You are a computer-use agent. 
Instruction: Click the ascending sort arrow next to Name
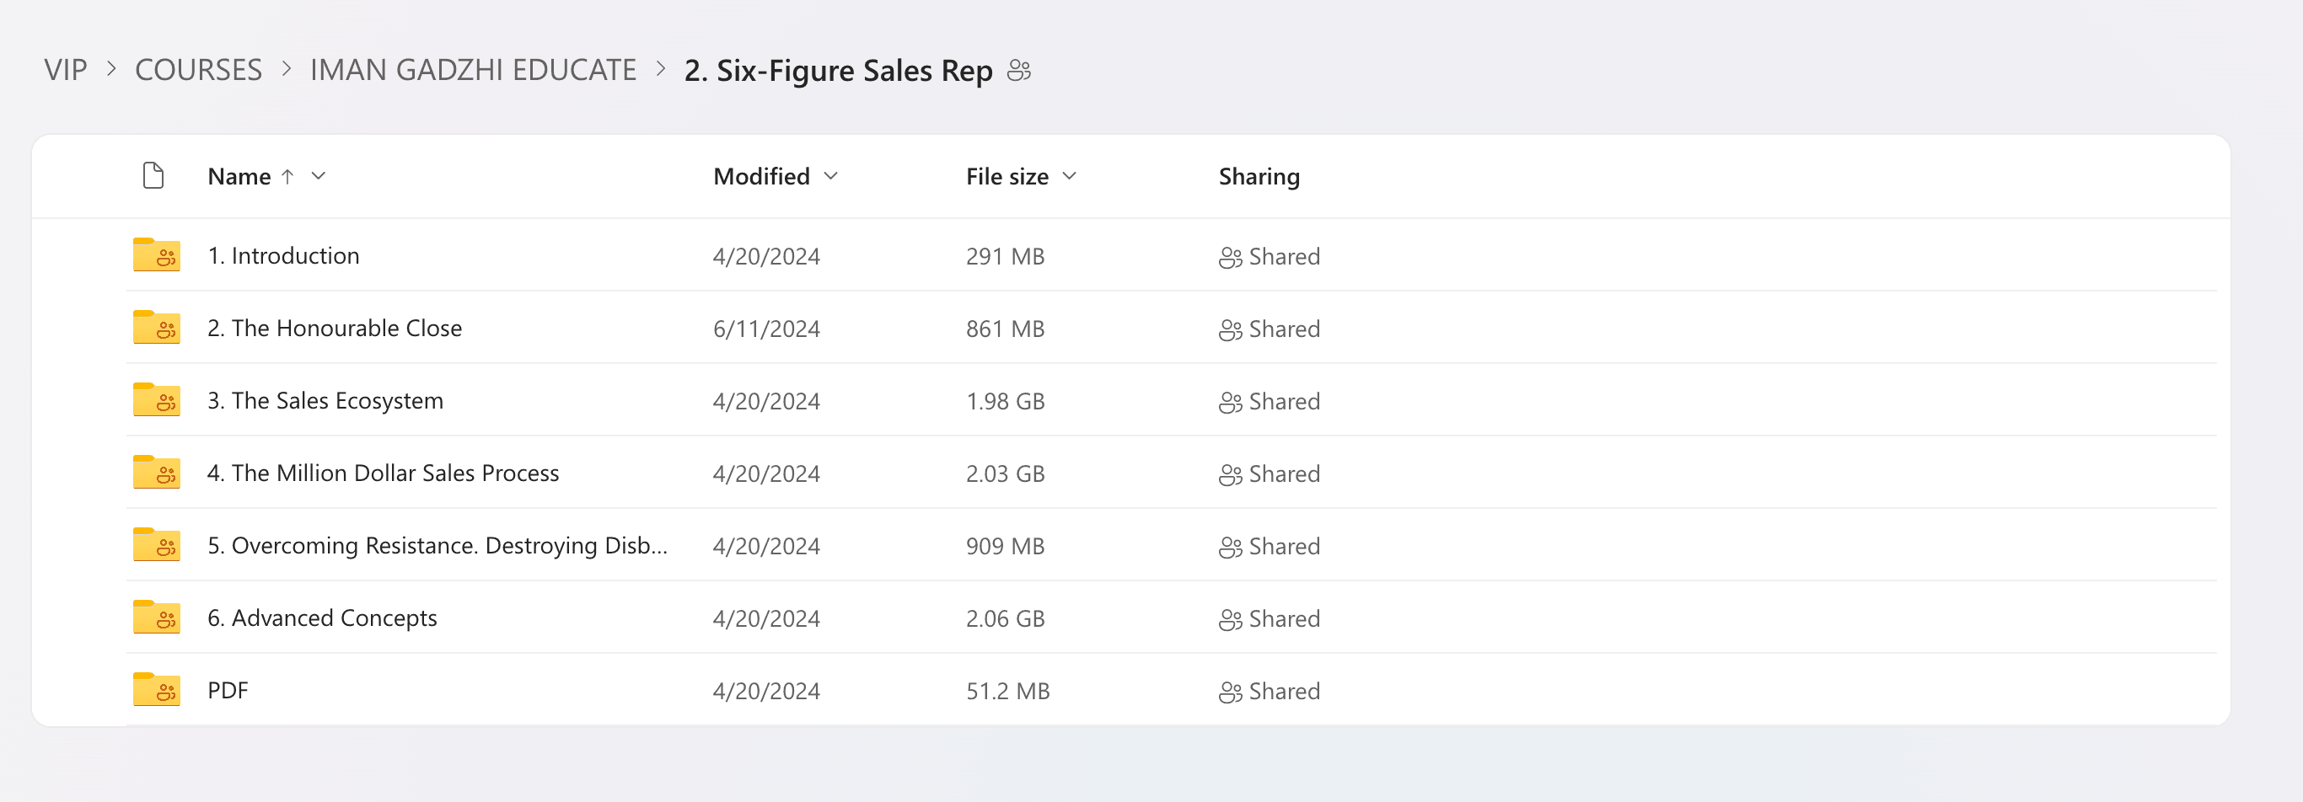tap(287, 176)
